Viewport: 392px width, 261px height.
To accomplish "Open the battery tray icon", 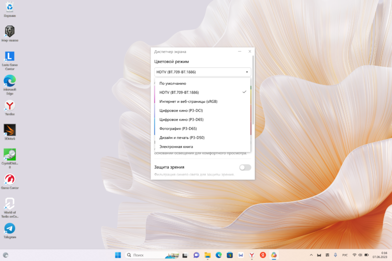I will pos(366,255).
